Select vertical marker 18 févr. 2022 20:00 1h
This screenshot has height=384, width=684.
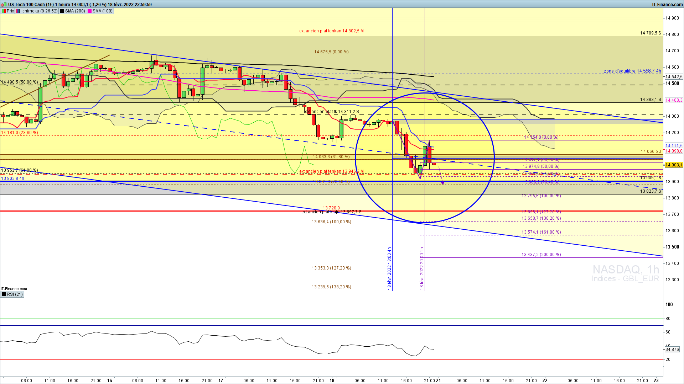tap(422, 268)
